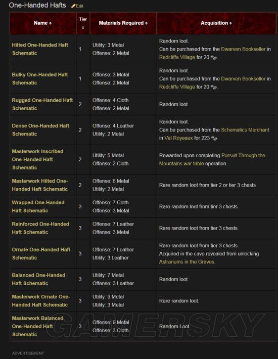278x359 pixels.
Task: Open Bulky One-Handed Haft Schematic link
Action: [40, 78]
